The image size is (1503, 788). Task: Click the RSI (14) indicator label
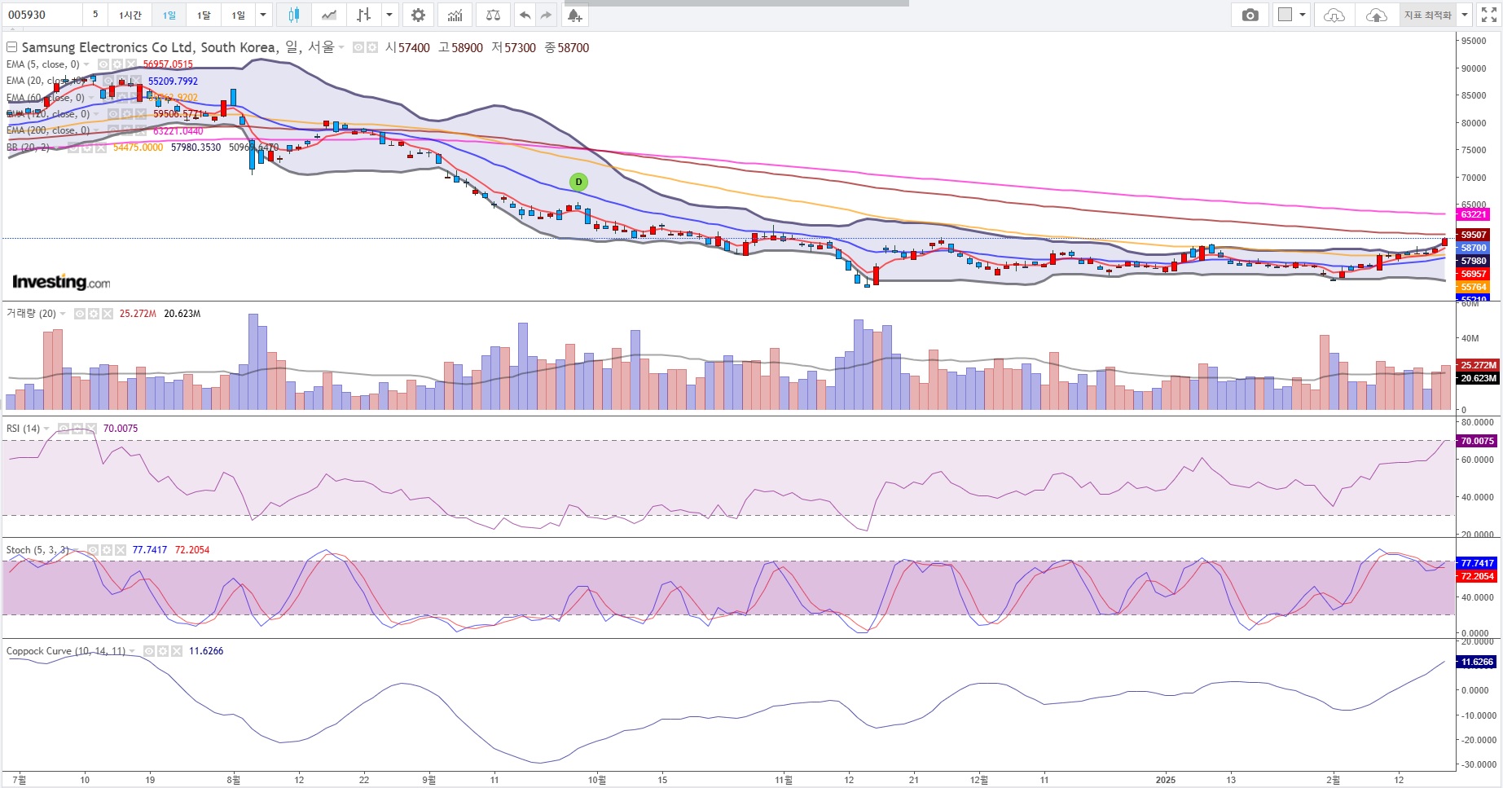pos(23,429)
